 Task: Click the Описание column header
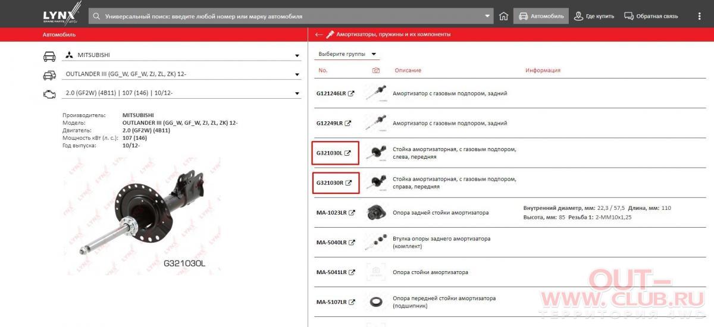408,70
